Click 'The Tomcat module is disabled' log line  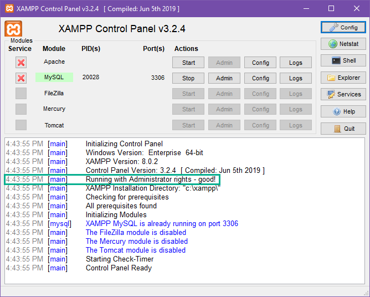point(136,250)
